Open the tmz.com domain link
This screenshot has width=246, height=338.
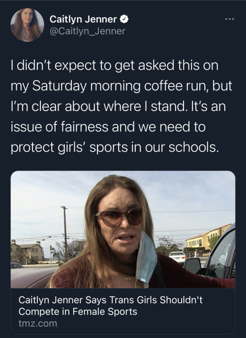click(x=38, y=323)
